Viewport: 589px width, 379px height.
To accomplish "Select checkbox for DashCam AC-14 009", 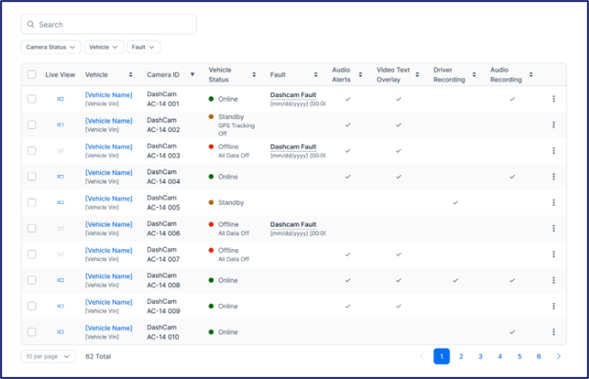I will point(32,306).
